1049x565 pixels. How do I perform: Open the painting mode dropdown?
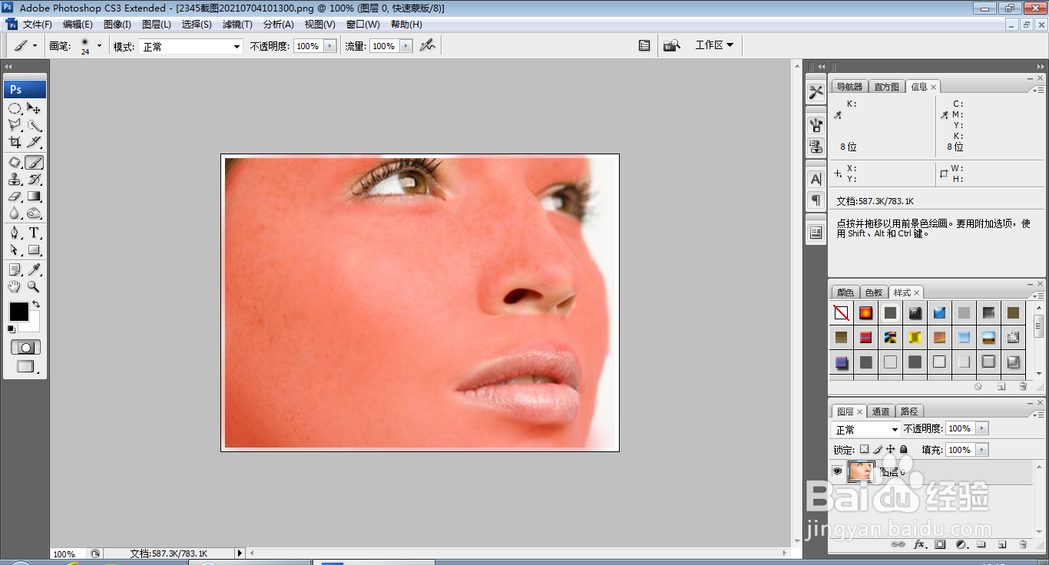point(190,47)
